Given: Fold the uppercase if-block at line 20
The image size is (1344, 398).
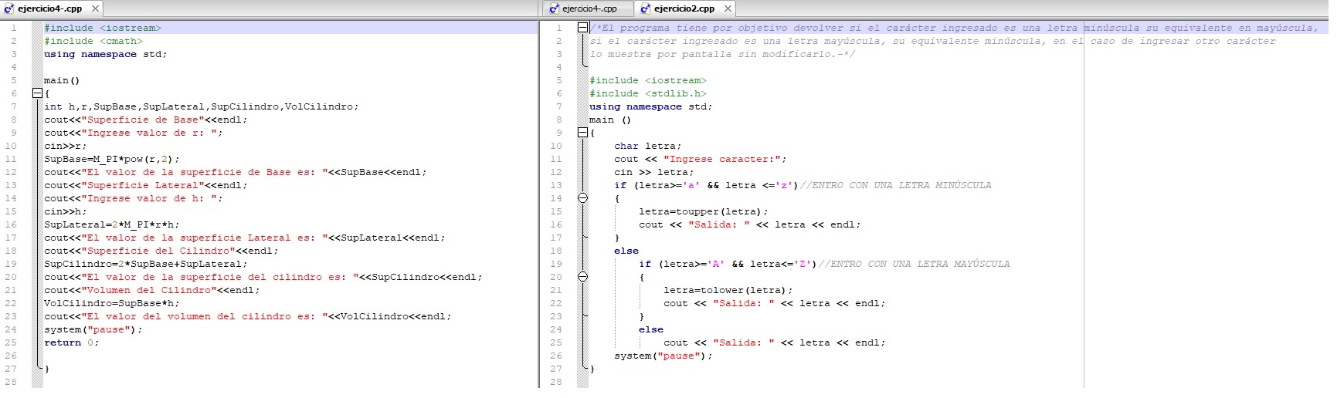Looking at the screenshot, I should (x=582, y=277).
